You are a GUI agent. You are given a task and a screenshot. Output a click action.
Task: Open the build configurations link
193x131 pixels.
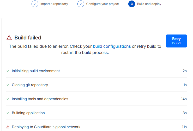112,46
